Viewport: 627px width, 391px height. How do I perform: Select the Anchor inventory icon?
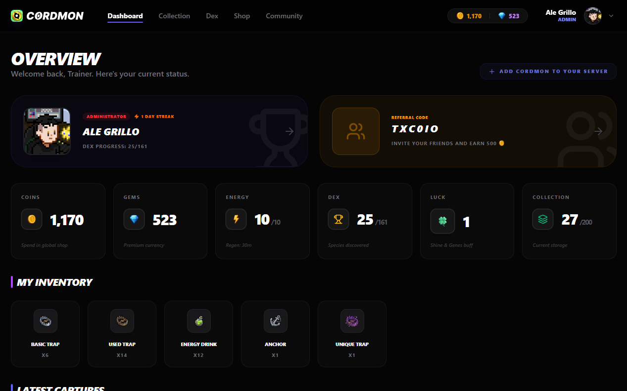(275, 321)
